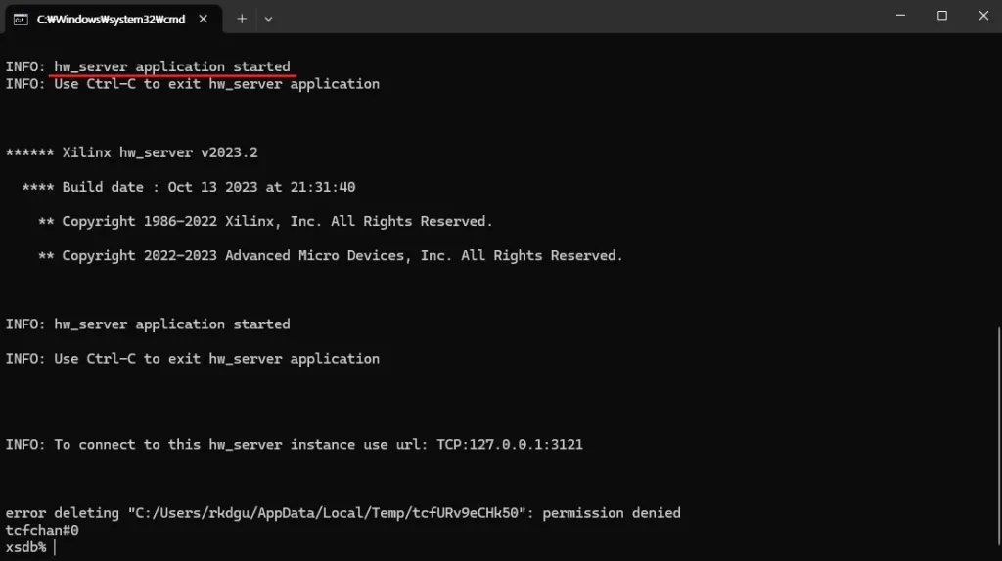Click the red-underlined 'hw_server application started' text
Image resolution: width=1002 pixels, height=561 pixels.
click(172, 66)
